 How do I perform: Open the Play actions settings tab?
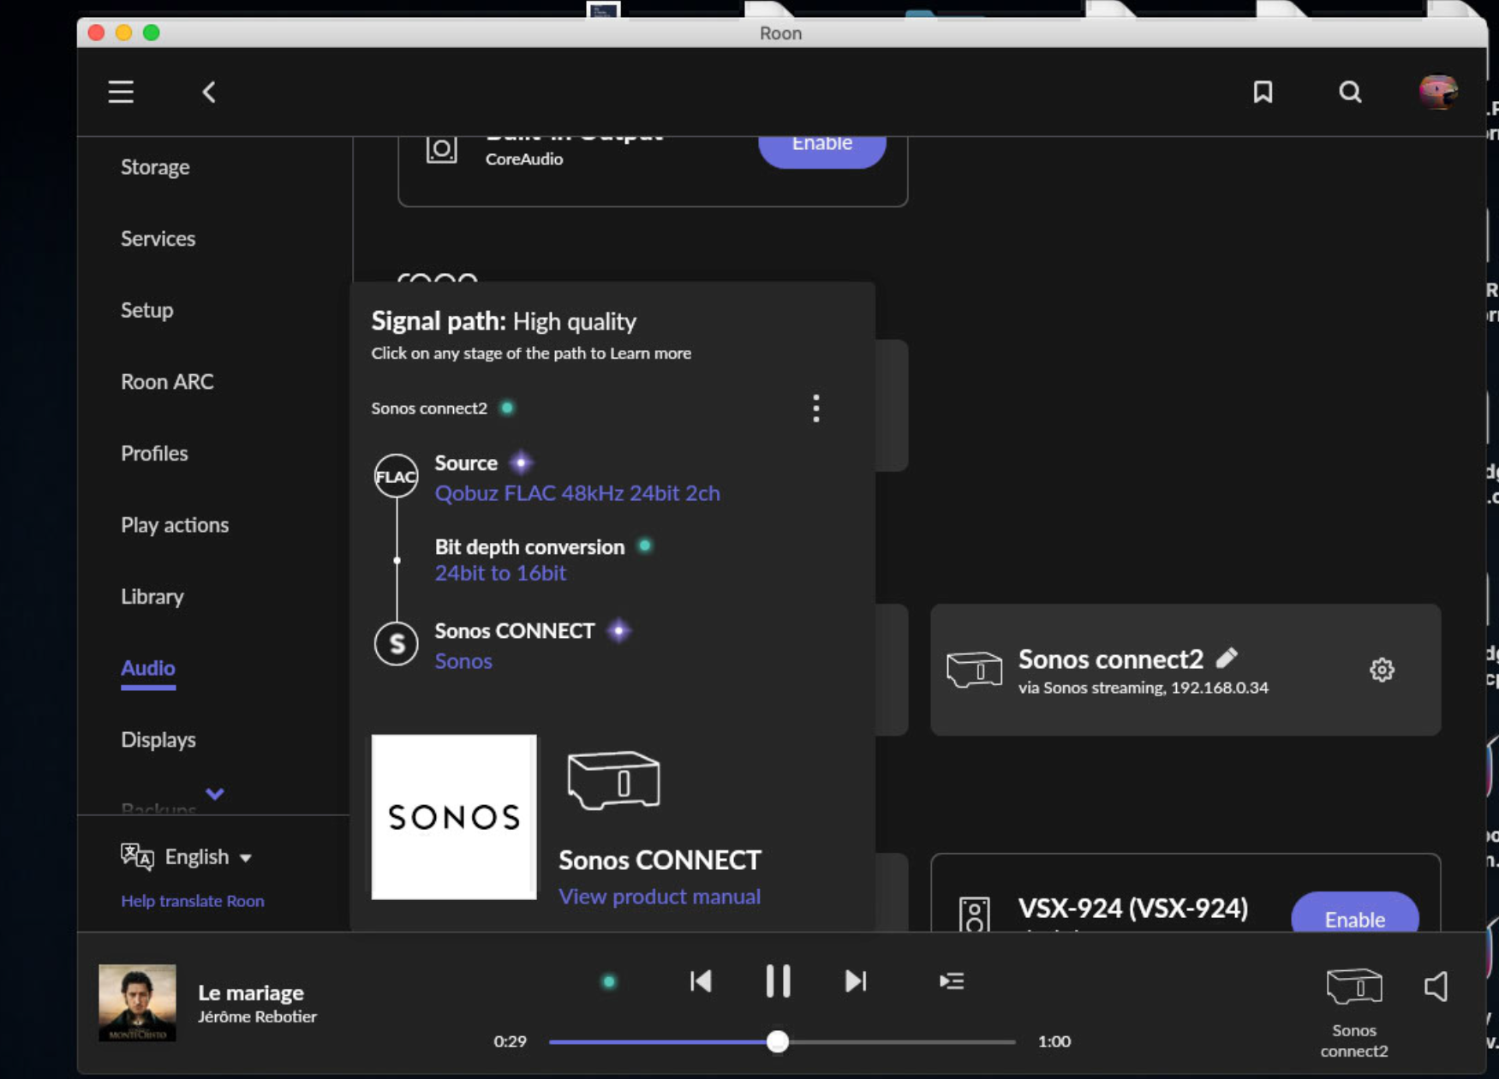[x=175, y=525]
